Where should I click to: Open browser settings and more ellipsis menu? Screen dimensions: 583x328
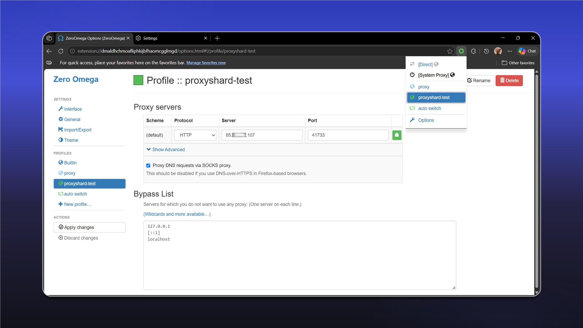pos(510,51)
